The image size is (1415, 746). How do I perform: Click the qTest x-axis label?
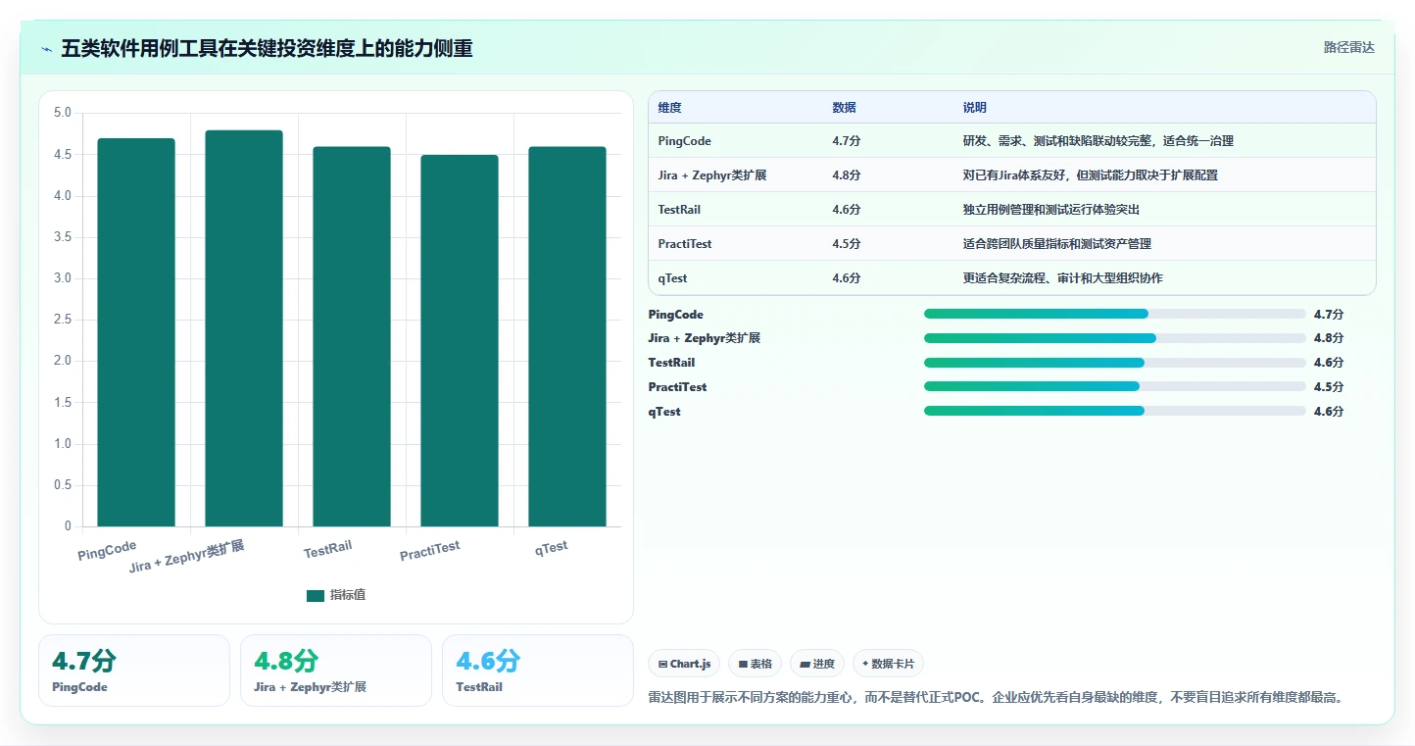pyautogui.click(x=552, y=548)
